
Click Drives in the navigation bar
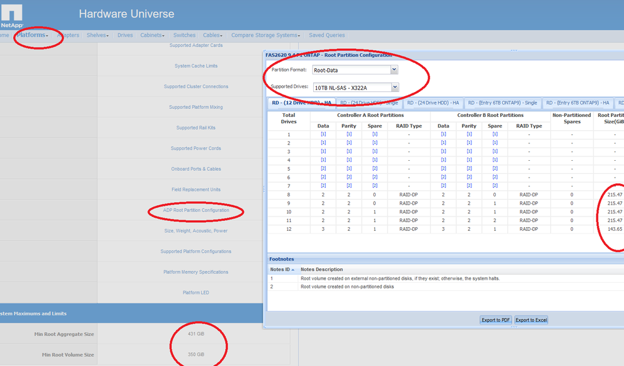tap(125, 35)
